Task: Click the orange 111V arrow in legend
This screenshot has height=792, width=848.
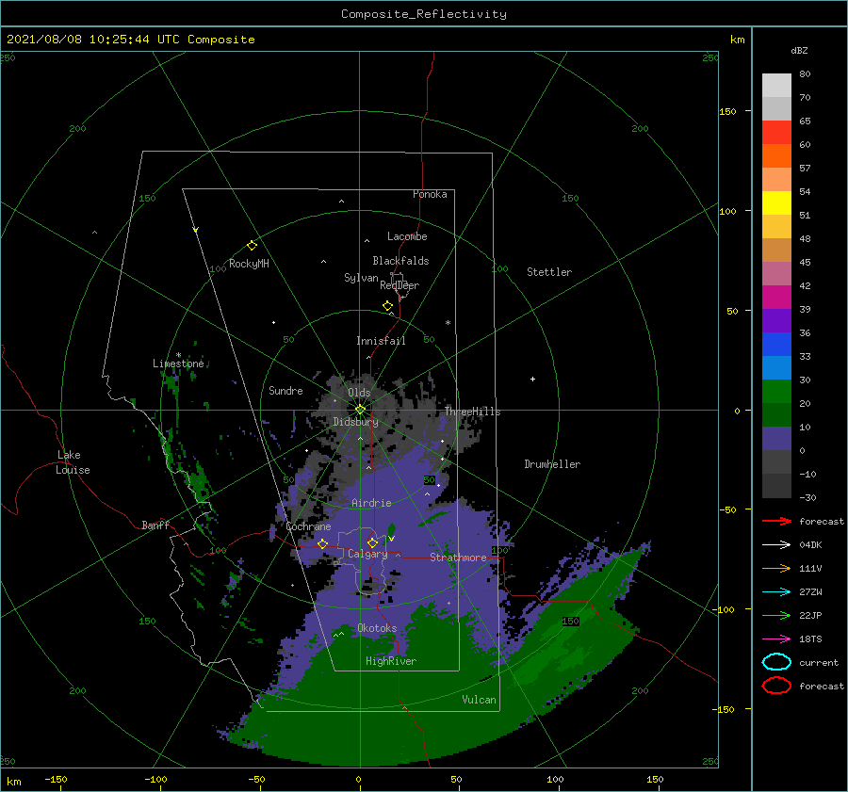Action: click(x=776, y=568)
